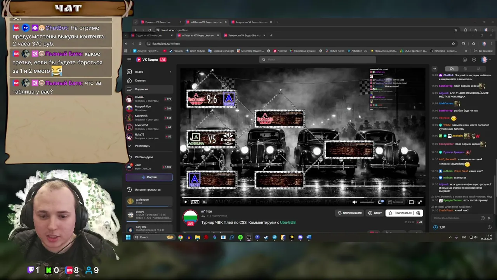The width and height of the screenshot is (497, 280).
Task: Open the m1hten channel avatar
Action: coord(190,217)
